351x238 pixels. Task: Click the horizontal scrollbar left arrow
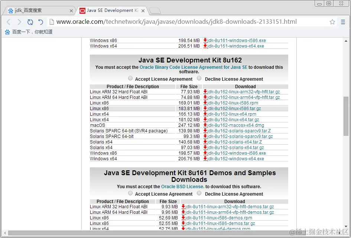coord(5,233)
